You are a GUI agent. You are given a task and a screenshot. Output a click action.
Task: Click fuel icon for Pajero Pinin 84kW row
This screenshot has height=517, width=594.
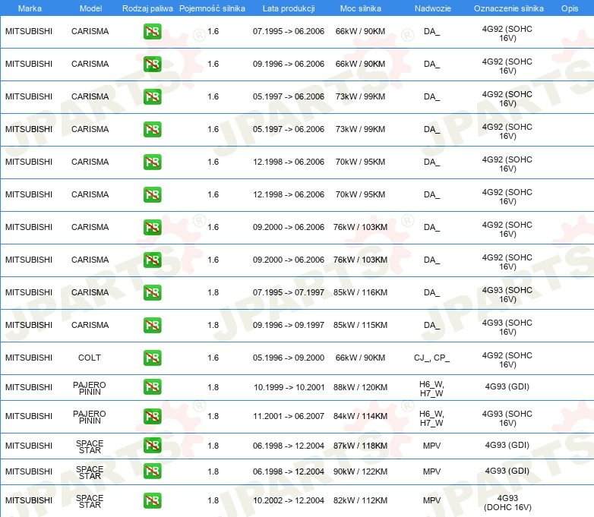tap(152, 416)
